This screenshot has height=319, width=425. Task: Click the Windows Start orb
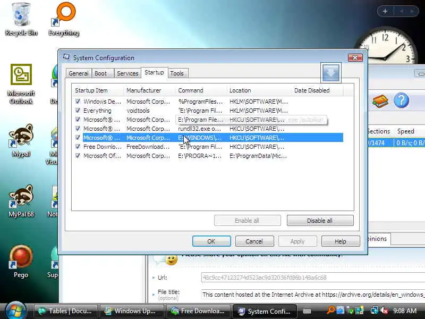15,311
